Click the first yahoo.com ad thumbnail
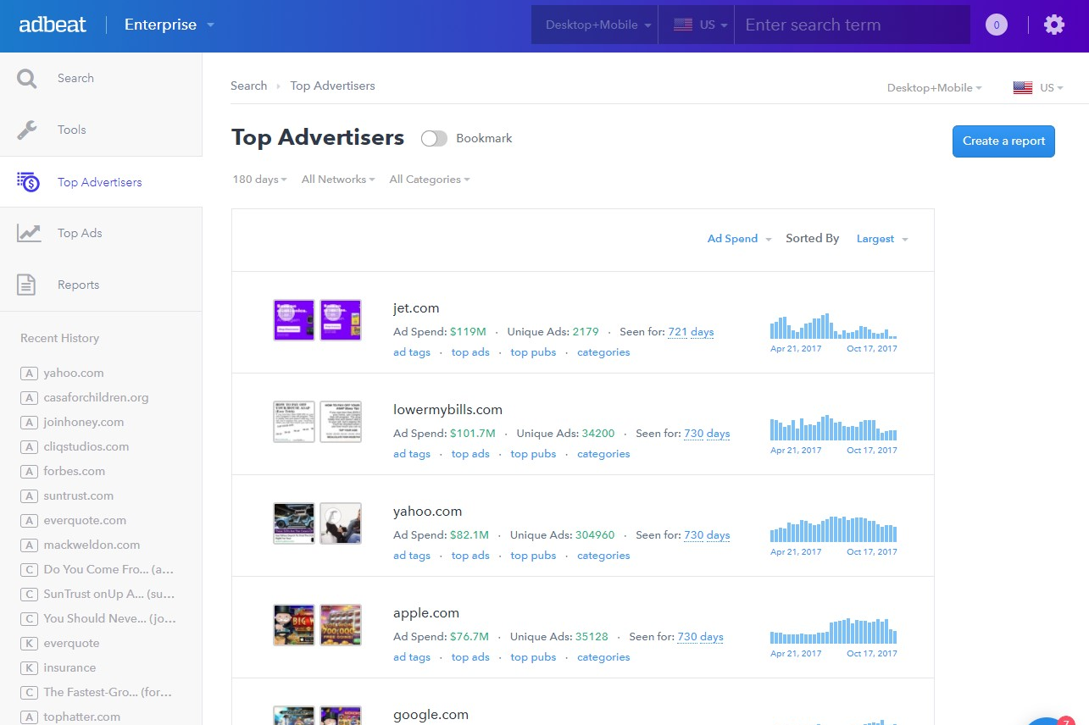The height and width of the screenshot is (725, 1089). pos(294,523)
